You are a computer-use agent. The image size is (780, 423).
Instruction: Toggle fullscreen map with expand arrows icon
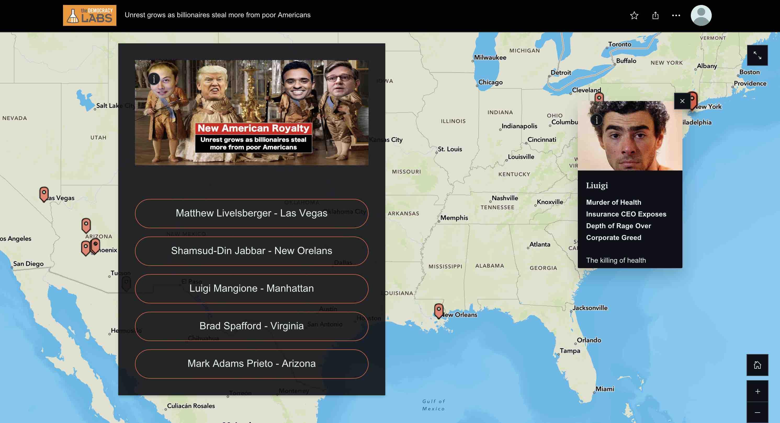[x=757, y=55]
